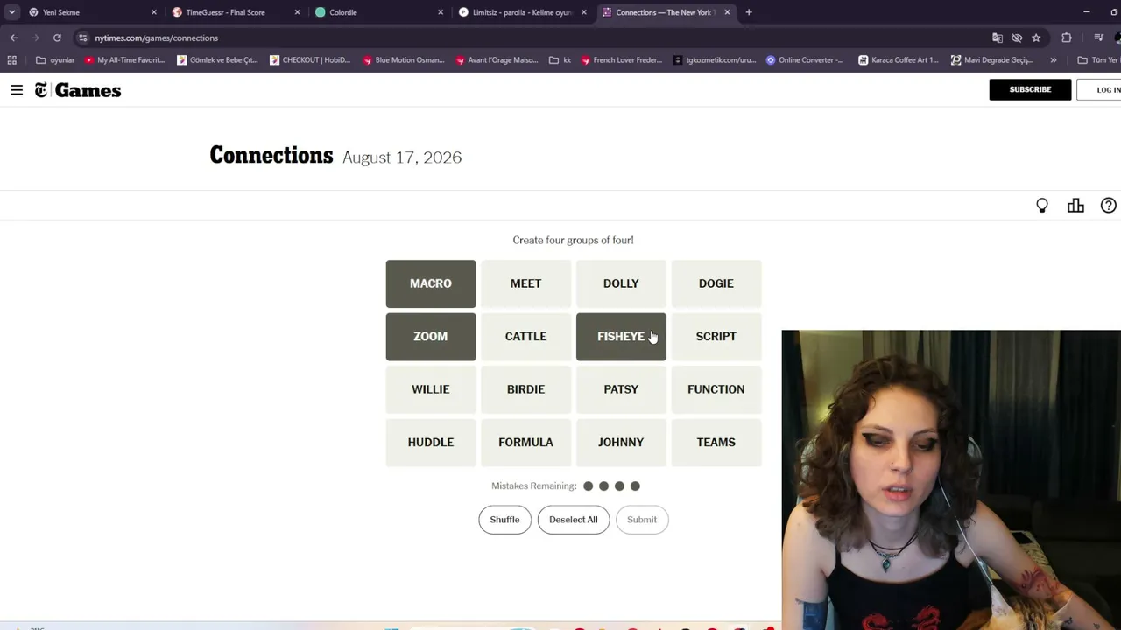Click the SUBSCRIBE button
The height and width of the screenshot is (630, 1121).
click(1030, 89)
